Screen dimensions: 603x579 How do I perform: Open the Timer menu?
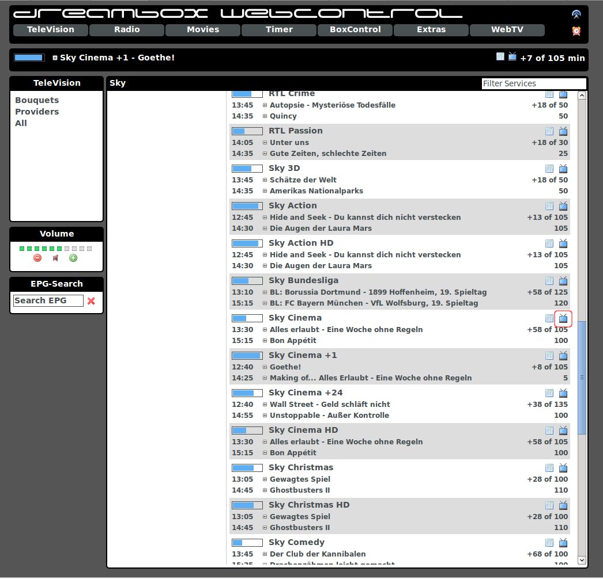(x=279, y=29)
